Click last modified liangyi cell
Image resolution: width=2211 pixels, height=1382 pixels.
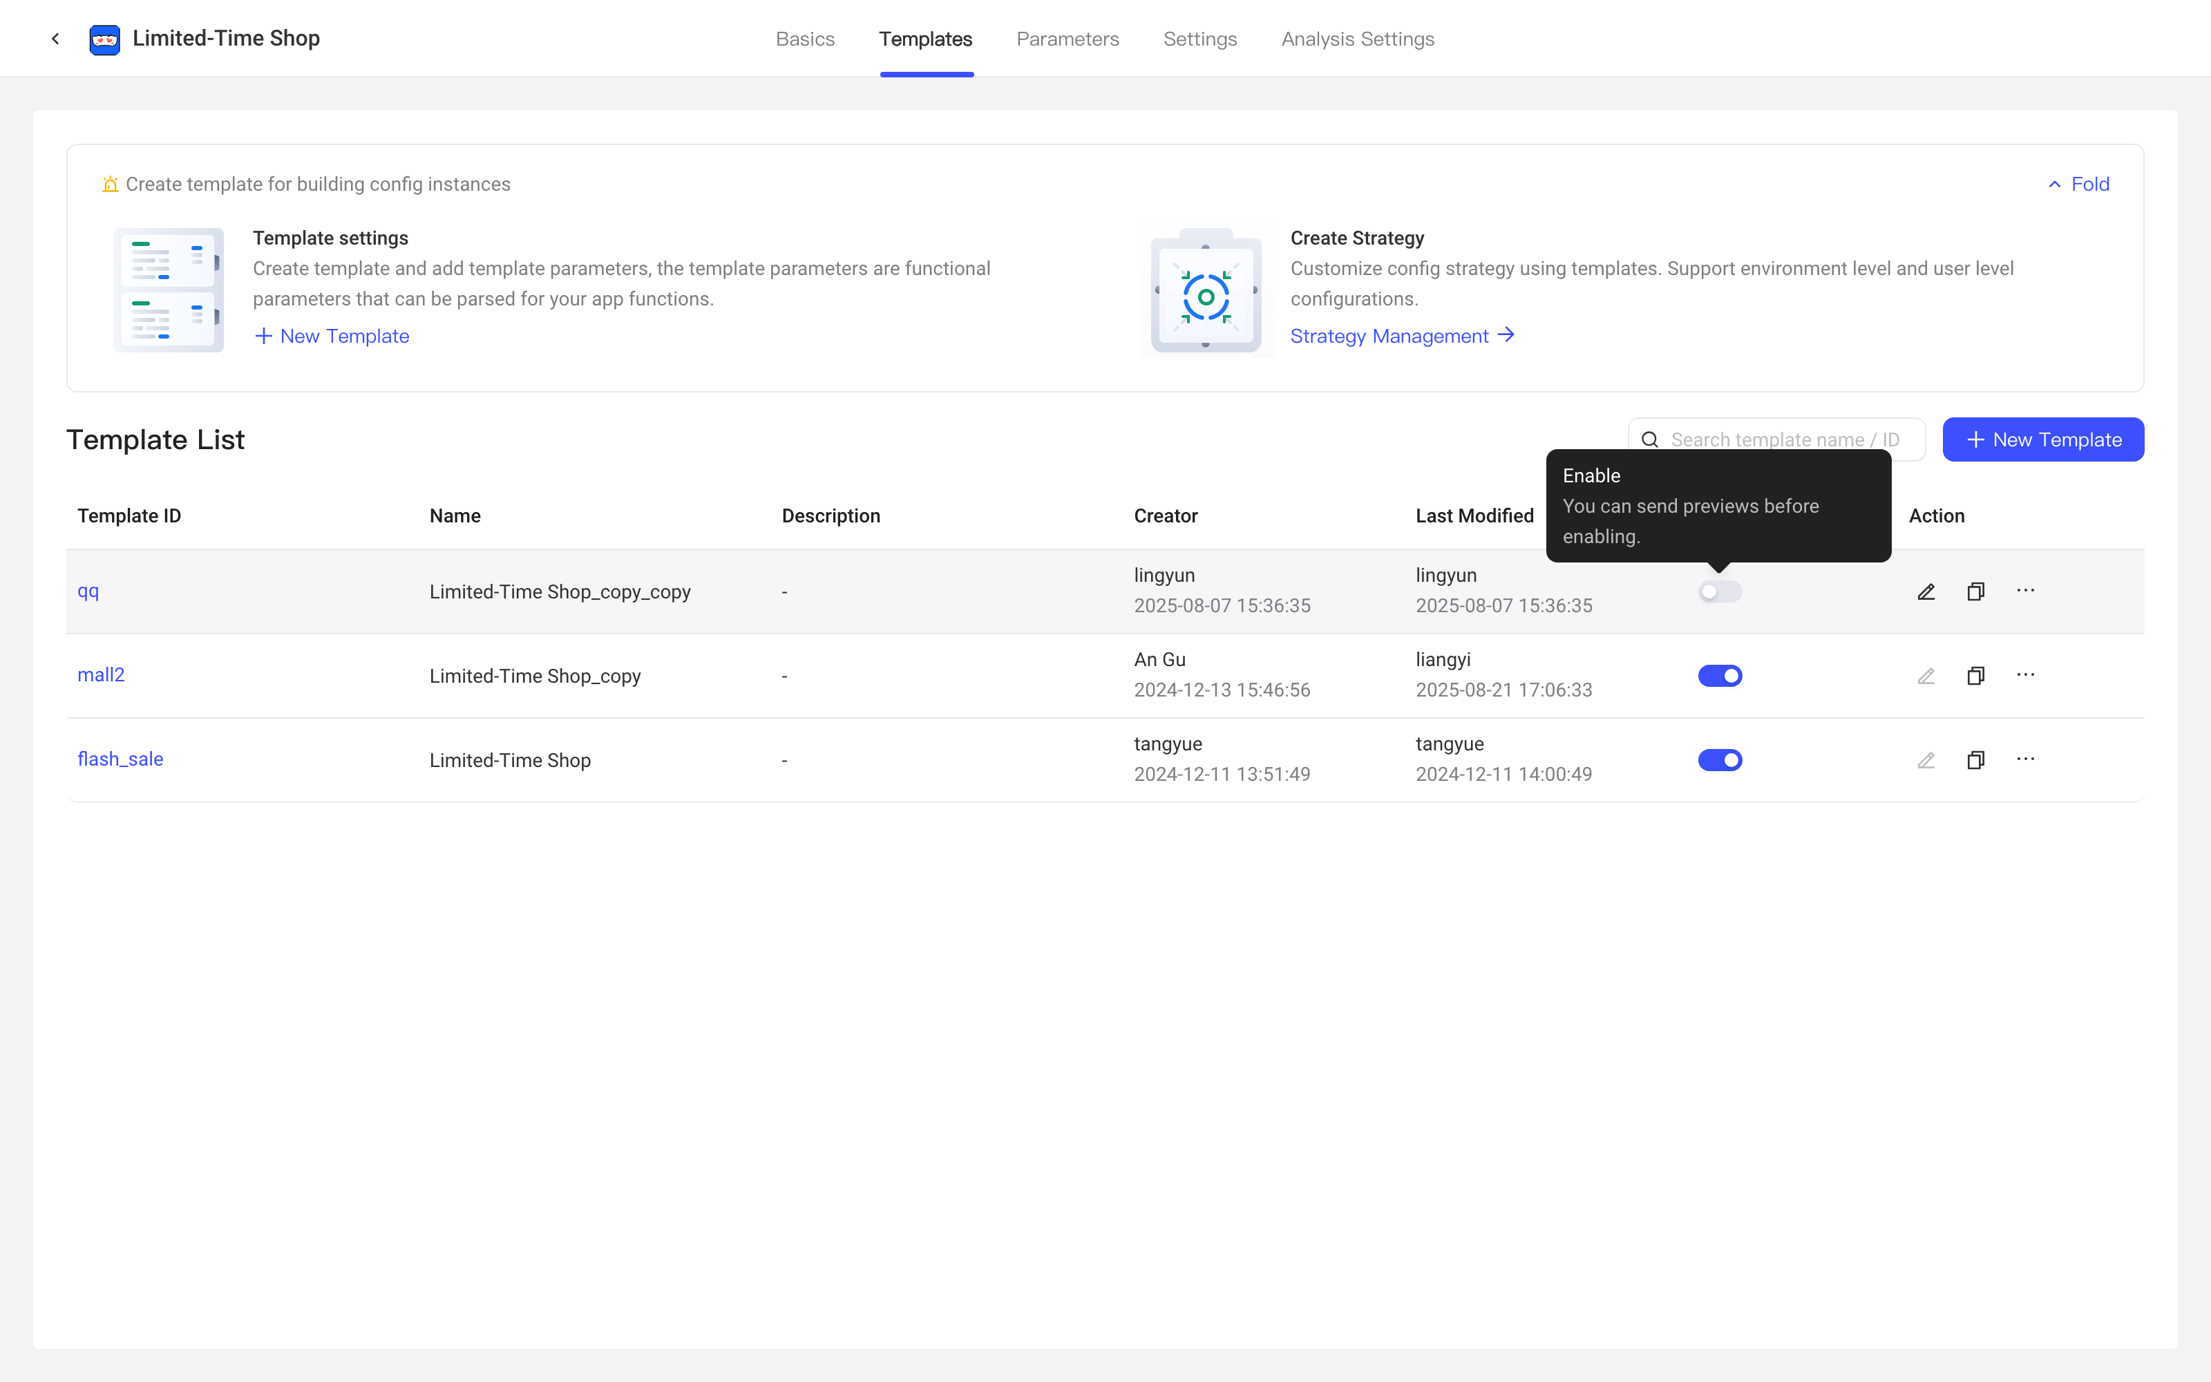[x=1443, y=659]
